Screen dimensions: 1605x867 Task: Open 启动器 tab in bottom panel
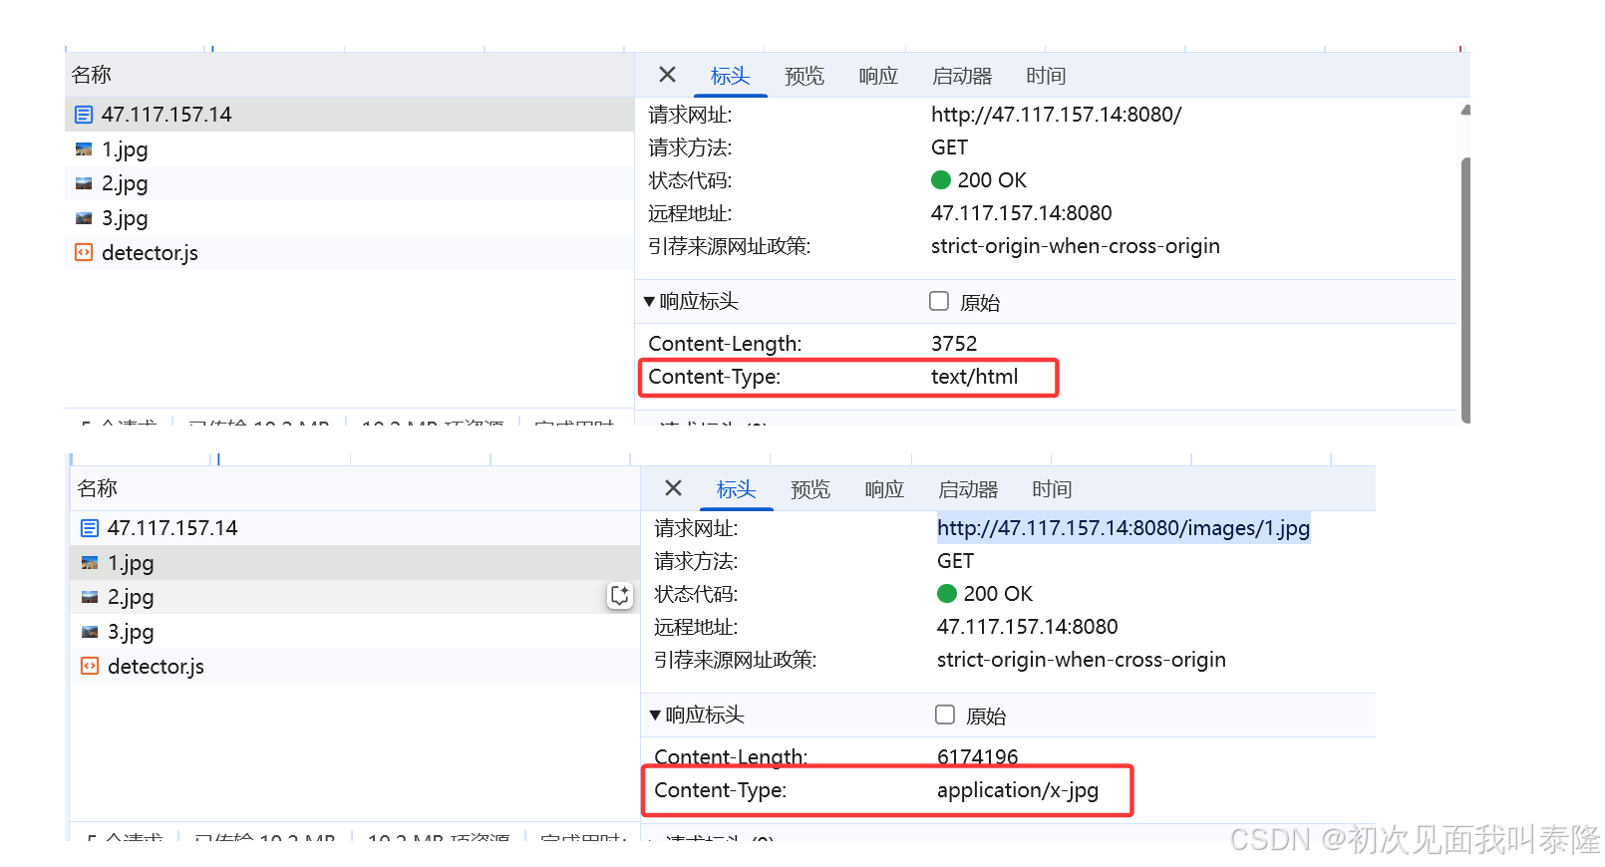968,489
